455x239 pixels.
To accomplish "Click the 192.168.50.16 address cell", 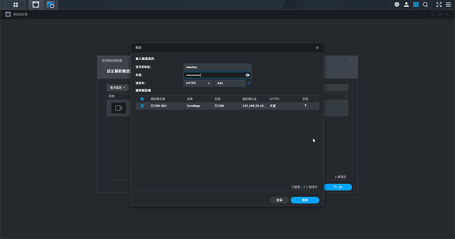I will (254, 106).
